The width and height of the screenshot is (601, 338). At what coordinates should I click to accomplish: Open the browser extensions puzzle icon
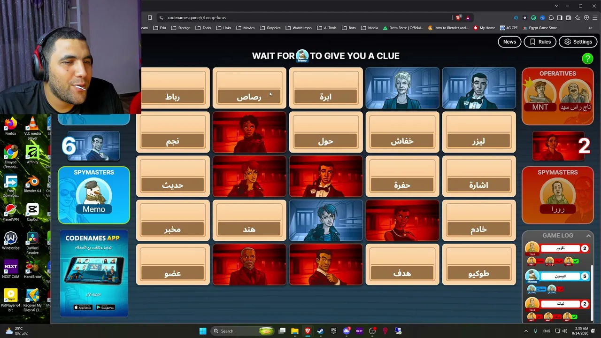(551, 18)
